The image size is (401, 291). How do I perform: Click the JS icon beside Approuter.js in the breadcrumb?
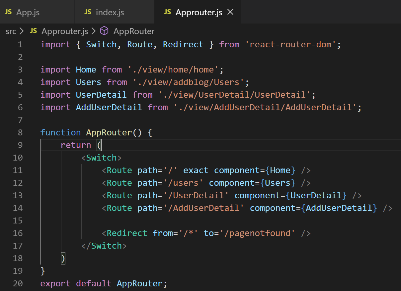(x=33, y=31)
